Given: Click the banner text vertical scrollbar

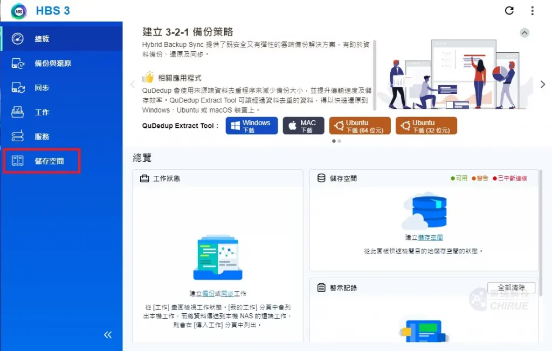Looking at the screenshot, I should click(x=375, y=75).
